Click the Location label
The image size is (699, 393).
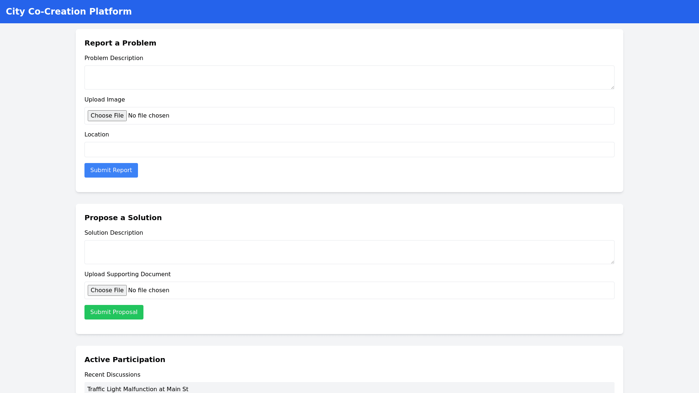pyautogui.click(x=96, y=134)
